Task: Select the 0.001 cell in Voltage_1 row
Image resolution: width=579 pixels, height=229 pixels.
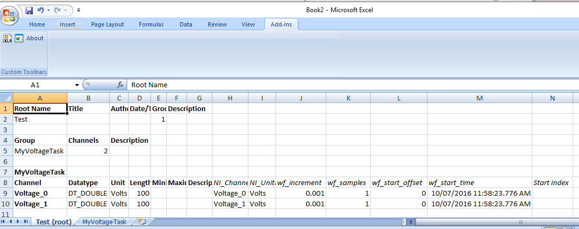Action: (x=300, y=204)
